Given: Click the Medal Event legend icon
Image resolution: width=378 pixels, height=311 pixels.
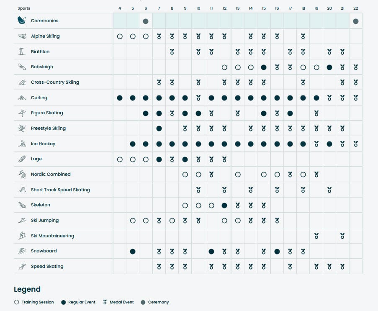Looking at the screenshot, I should tap(105, 302).
